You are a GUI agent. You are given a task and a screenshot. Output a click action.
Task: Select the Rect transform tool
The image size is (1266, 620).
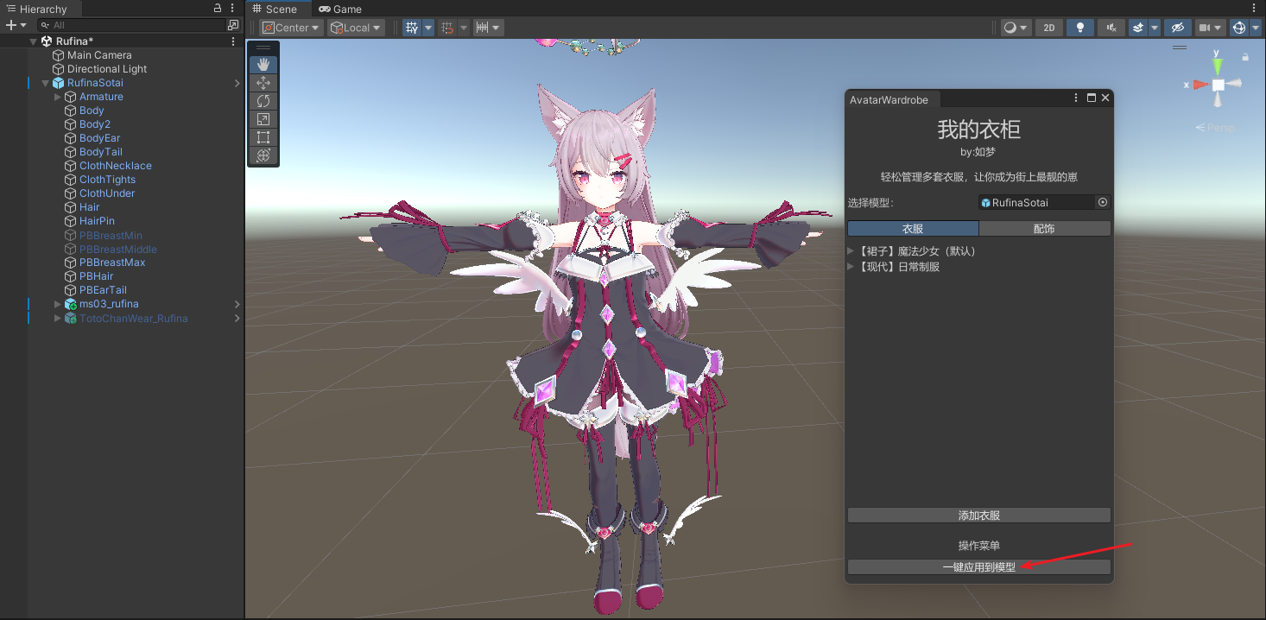263,137
